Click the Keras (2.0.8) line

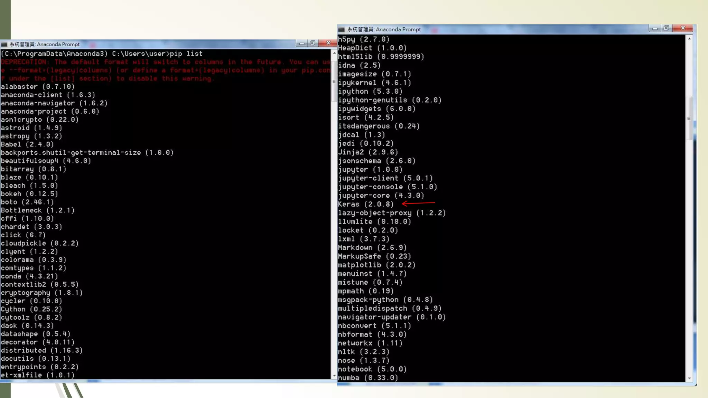[366, 204]
